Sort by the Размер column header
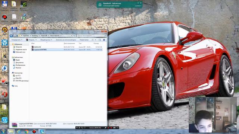This screenshot has width=239, height=134. [96, 44]
